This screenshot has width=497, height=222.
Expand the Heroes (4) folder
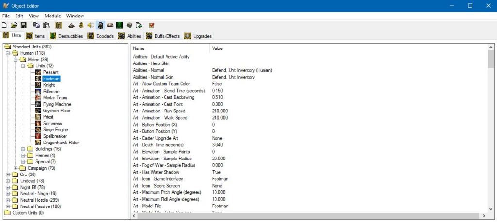pyautogui.click(x=23, y=155)
